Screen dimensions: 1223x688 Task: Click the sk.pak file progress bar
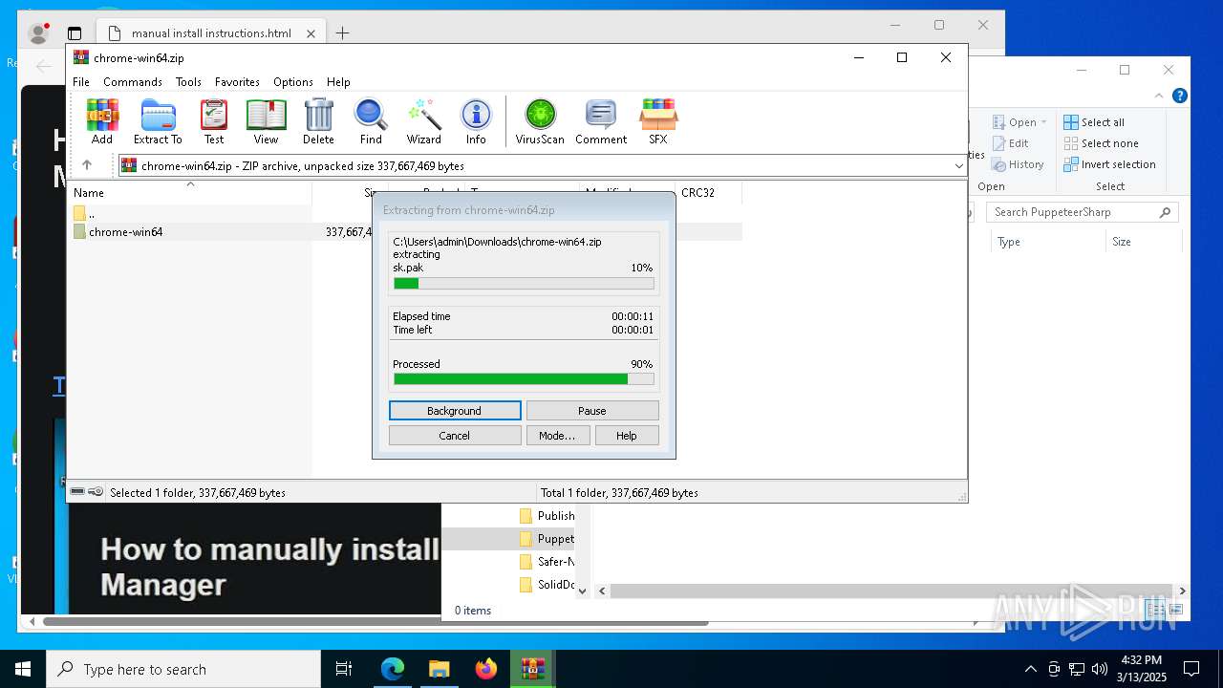524,284
